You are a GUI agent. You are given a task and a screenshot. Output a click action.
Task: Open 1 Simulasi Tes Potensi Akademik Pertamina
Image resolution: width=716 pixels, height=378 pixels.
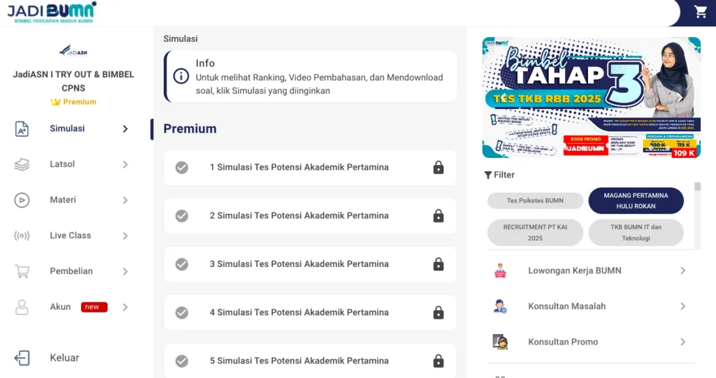310,168
